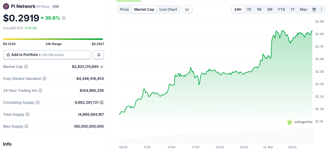Switch chart to YTD range
The width and height of the screenshot is (336, 150).
click(281, 9)
